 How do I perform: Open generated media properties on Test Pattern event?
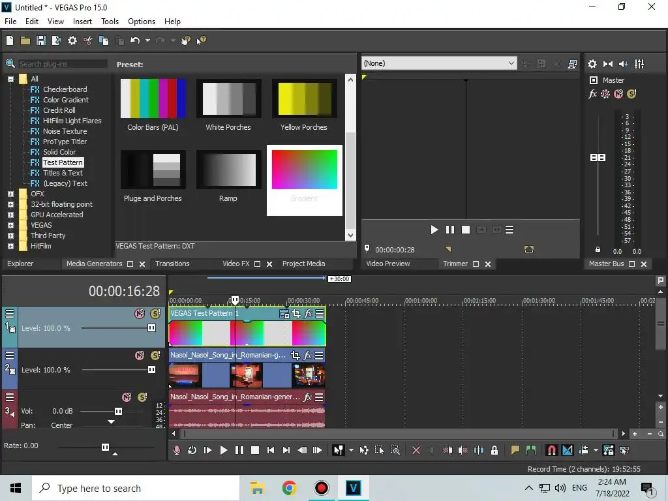tap(284, 314)
